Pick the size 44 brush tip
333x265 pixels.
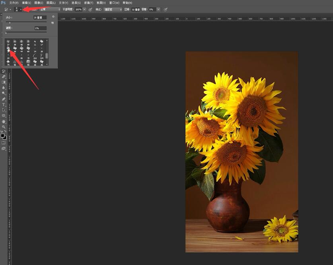[21, 49]
